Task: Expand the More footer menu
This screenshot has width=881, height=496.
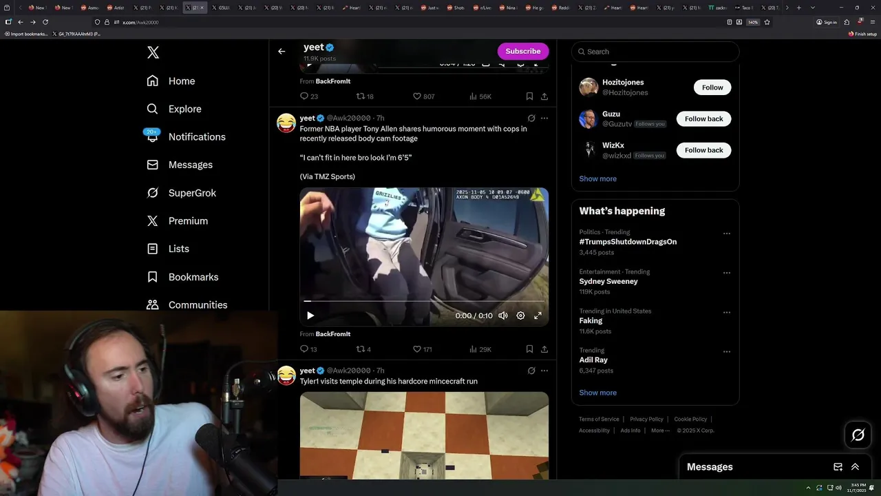Action: [660, 431]
